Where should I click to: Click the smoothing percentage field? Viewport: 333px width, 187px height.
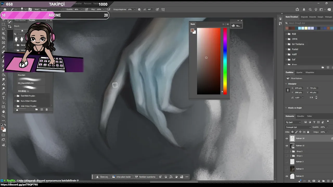coord(130,10)
